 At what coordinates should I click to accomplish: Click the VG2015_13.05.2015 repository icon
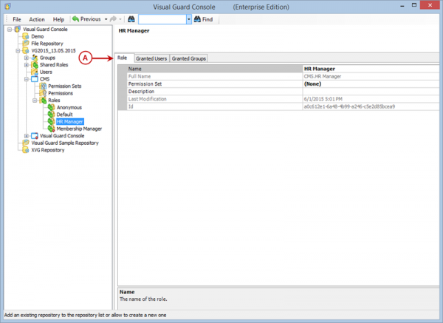click(x=26, y=50)
